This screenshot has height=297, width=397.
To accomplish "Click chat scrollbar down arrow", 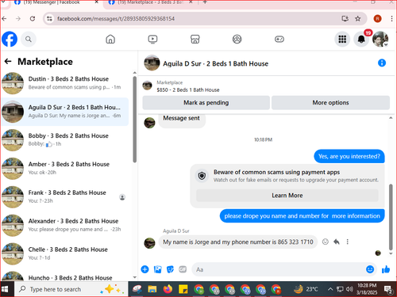I will pos(391,253).
